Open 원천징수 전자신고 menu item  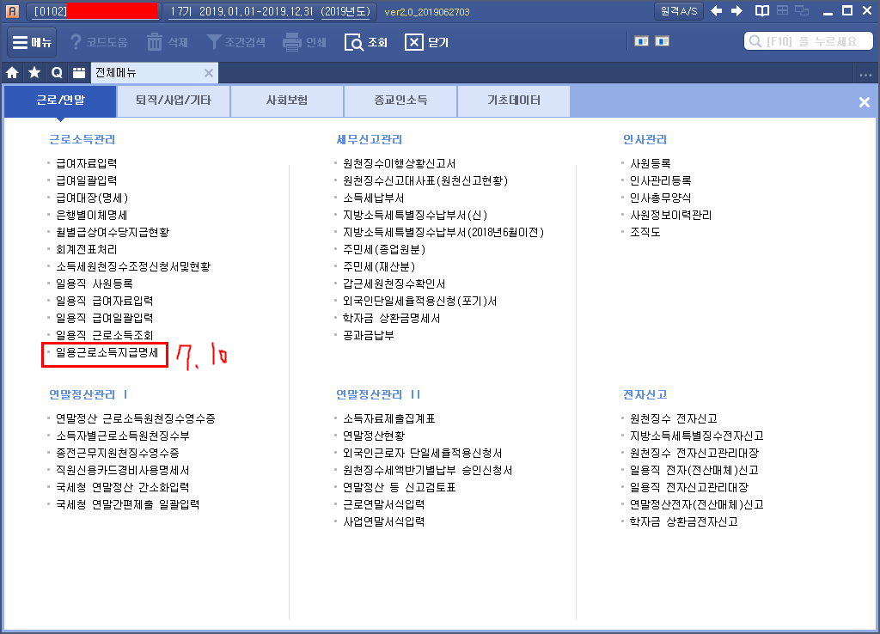pos(674,418)
